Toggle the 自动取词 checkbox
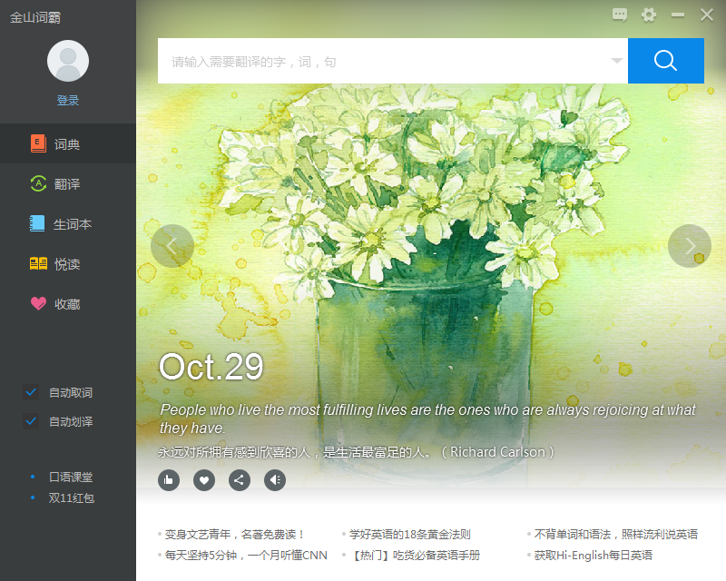Screen dimensions: 726x581 pos(31,392)
